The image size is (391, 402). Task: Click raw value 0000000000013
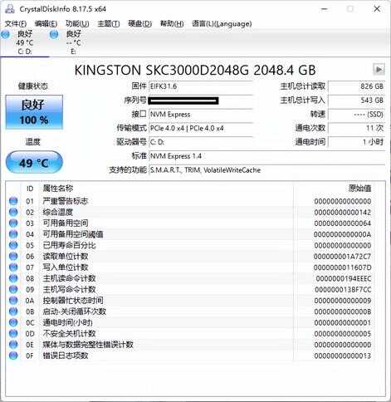click(343, 355)
